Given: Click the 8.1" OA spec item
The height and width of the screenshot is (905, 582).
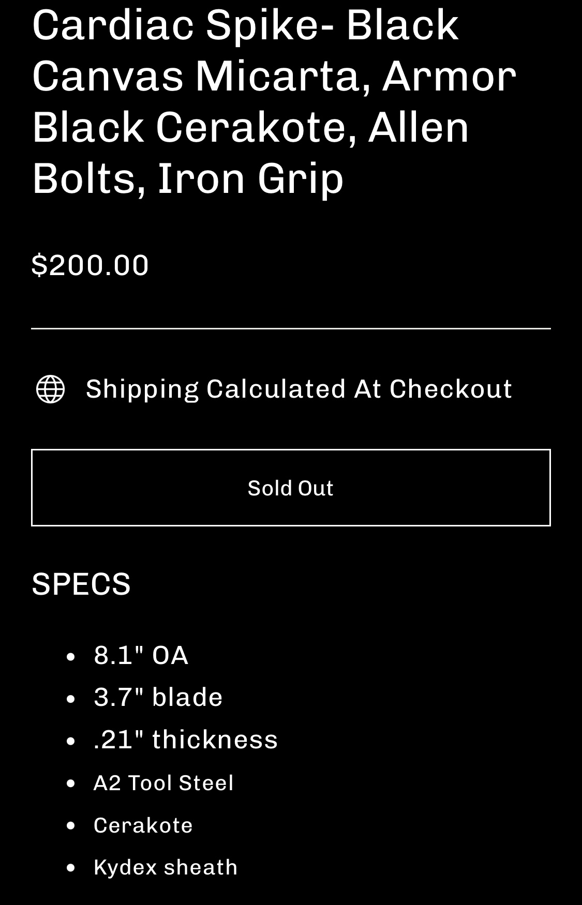Looking at the screenshot, I should click(141, 655).
